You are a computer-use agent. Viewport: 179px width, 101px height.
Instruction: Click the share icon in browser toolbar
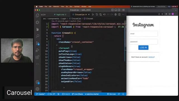(159, 14)
